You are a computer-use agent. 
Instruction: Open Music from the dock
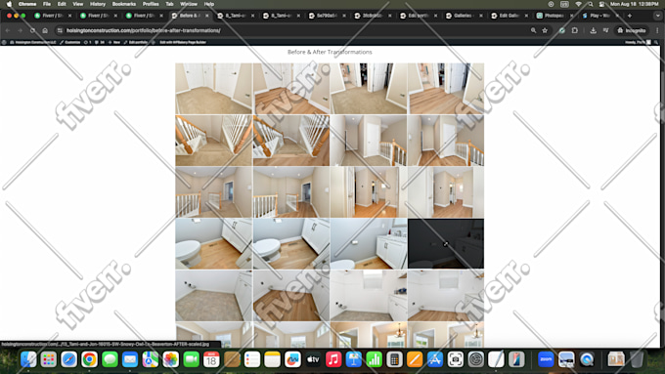point(333,359)
